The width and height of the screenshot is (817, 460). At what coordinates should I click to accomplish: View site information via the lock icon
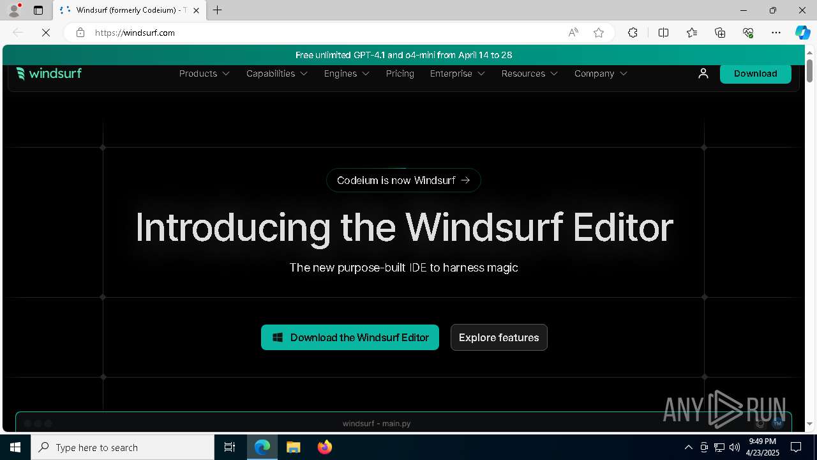tap(80, 33)
